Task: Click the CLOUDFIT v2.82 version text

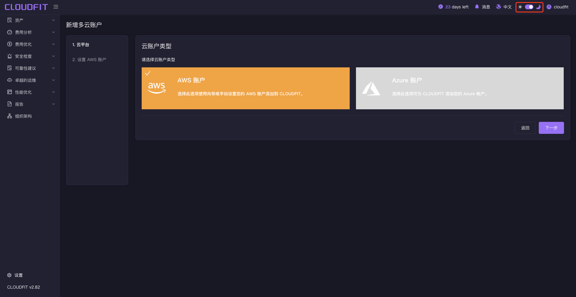Action: 23,287
